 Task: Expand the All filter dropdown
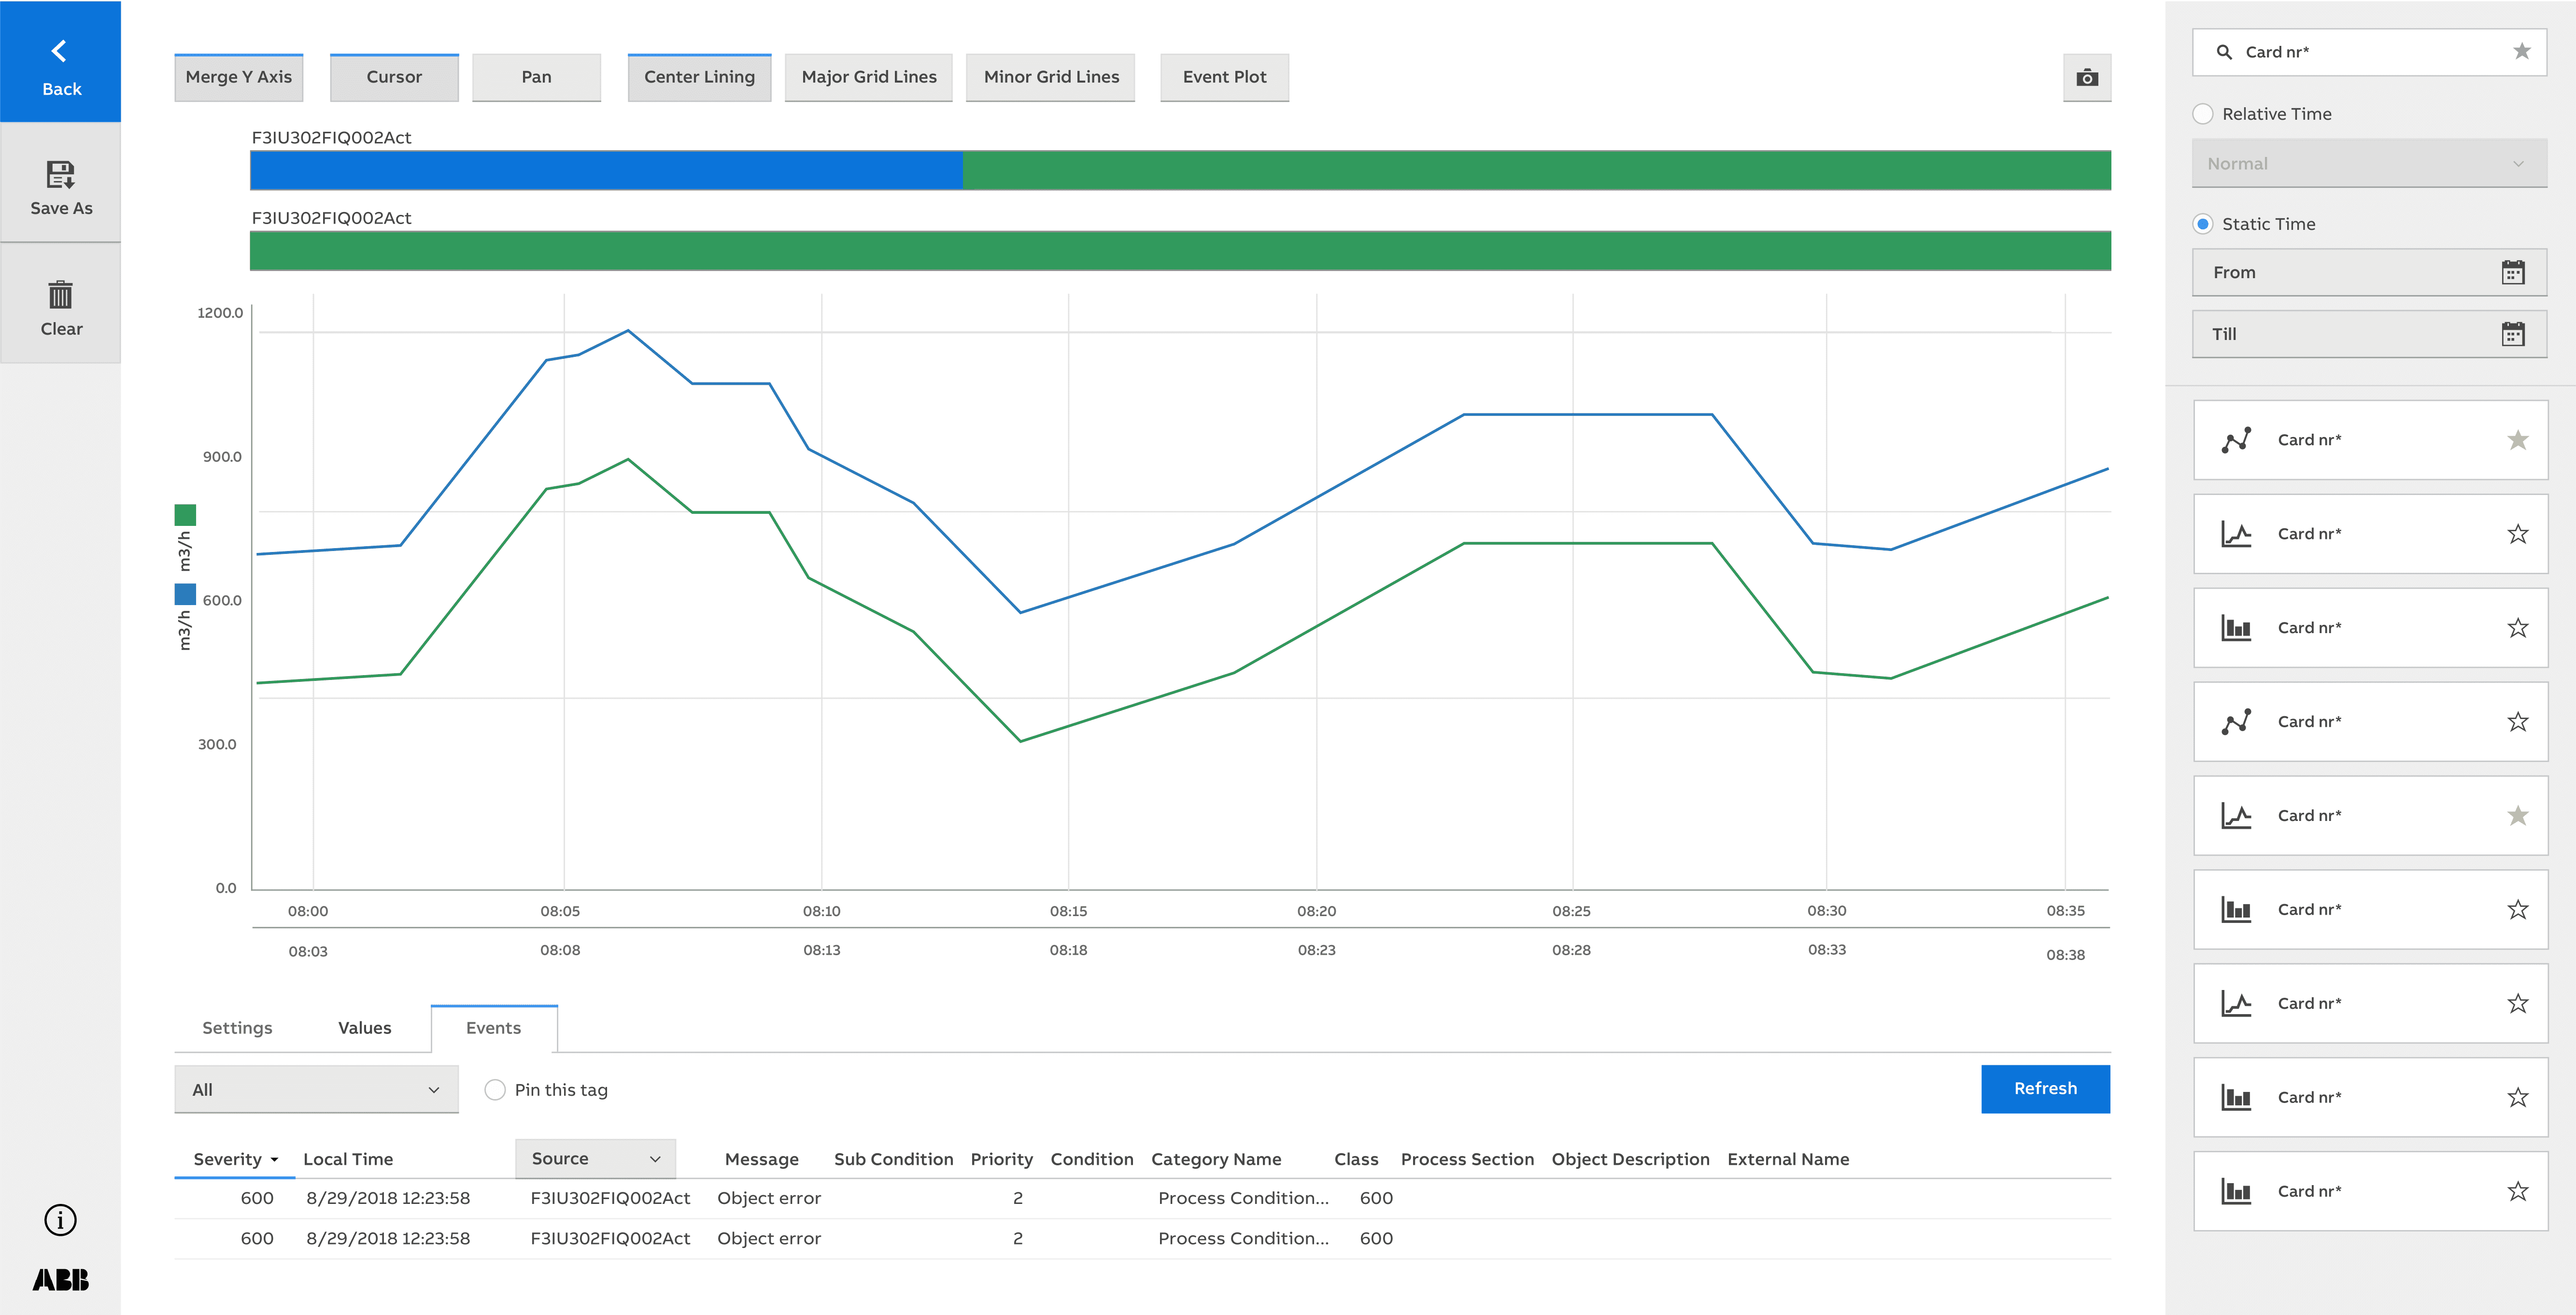coord(316,1090)
